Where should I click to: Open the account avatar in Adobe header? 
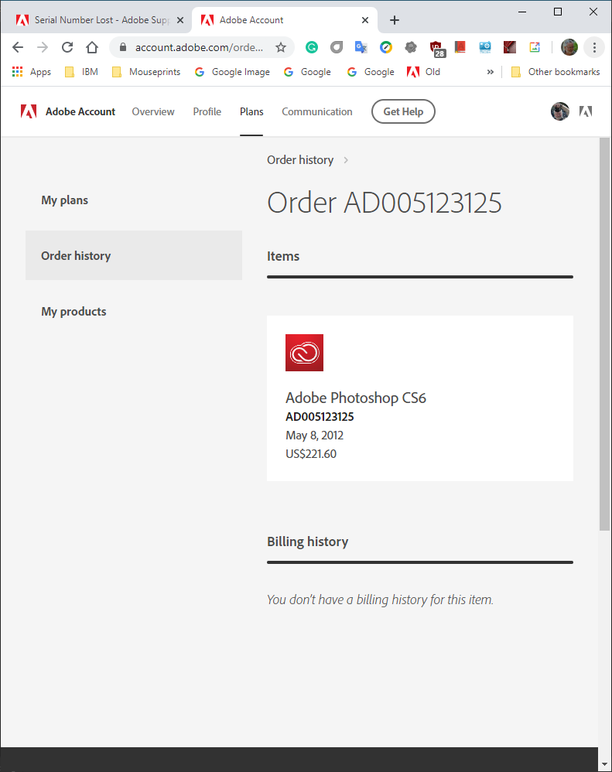click(560, 111)
